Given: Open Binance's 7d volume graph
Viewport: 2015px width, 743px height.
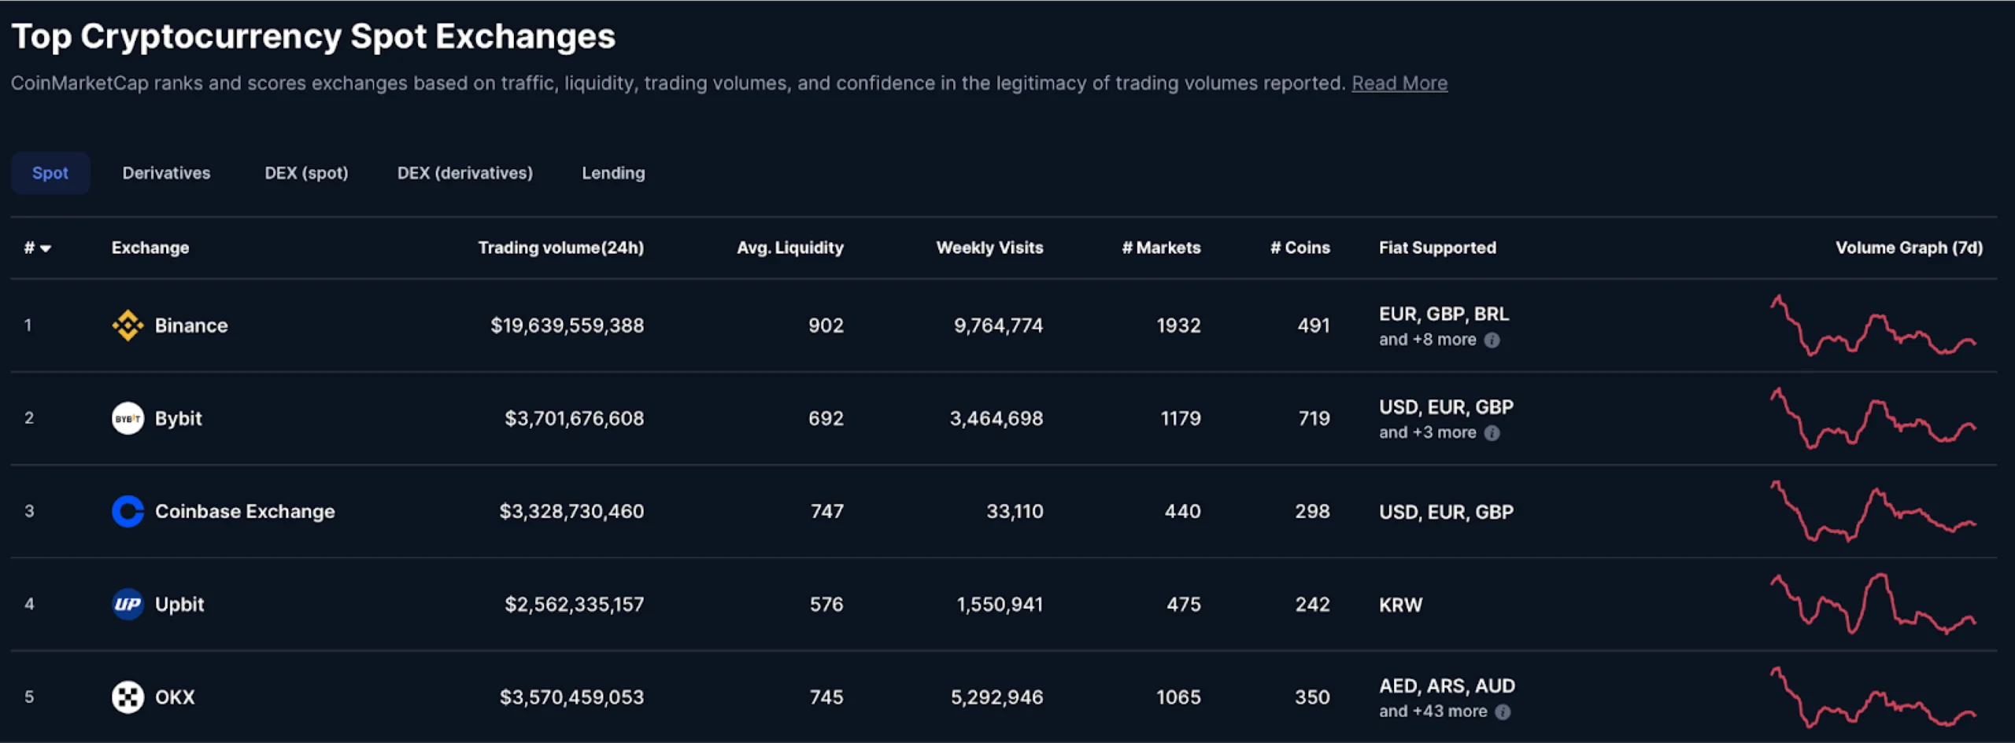Looking at the screenshot, I should tap(1873, 326).
